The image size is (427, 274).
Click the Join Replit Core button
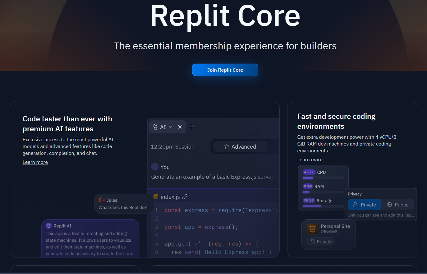coord(225,70)
